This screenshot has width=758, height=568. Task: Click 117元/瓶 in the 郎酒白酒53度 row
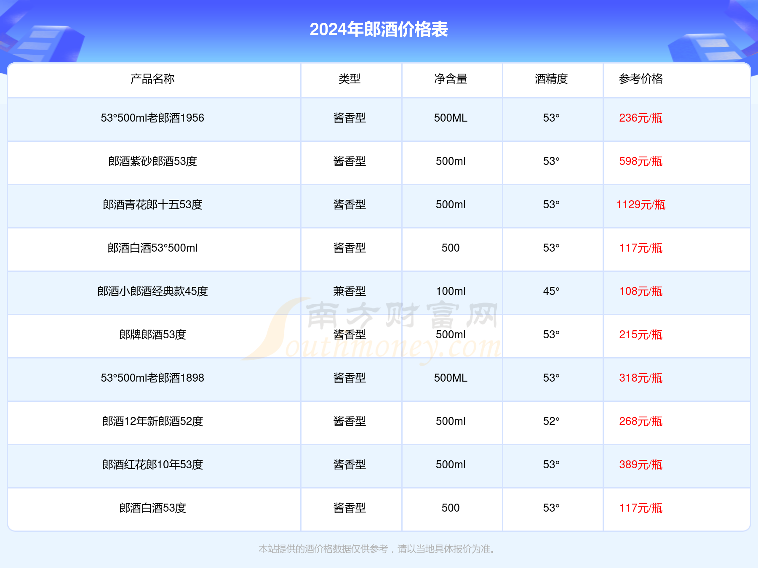coord(641,508)
